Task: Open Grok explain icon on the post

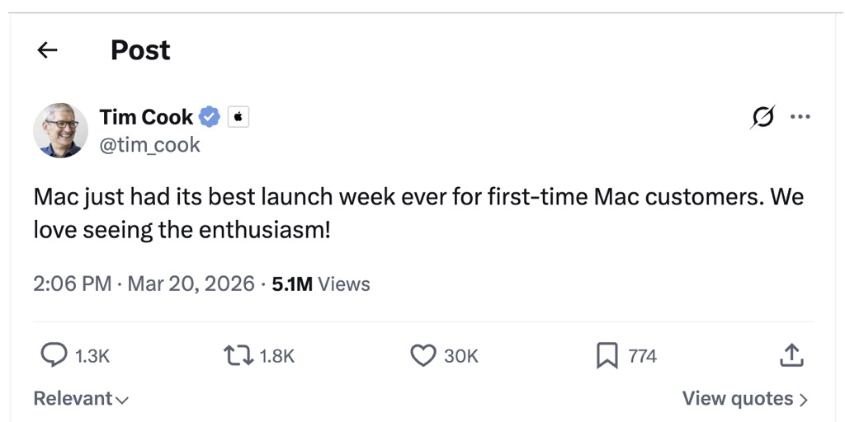Action: 762,118
